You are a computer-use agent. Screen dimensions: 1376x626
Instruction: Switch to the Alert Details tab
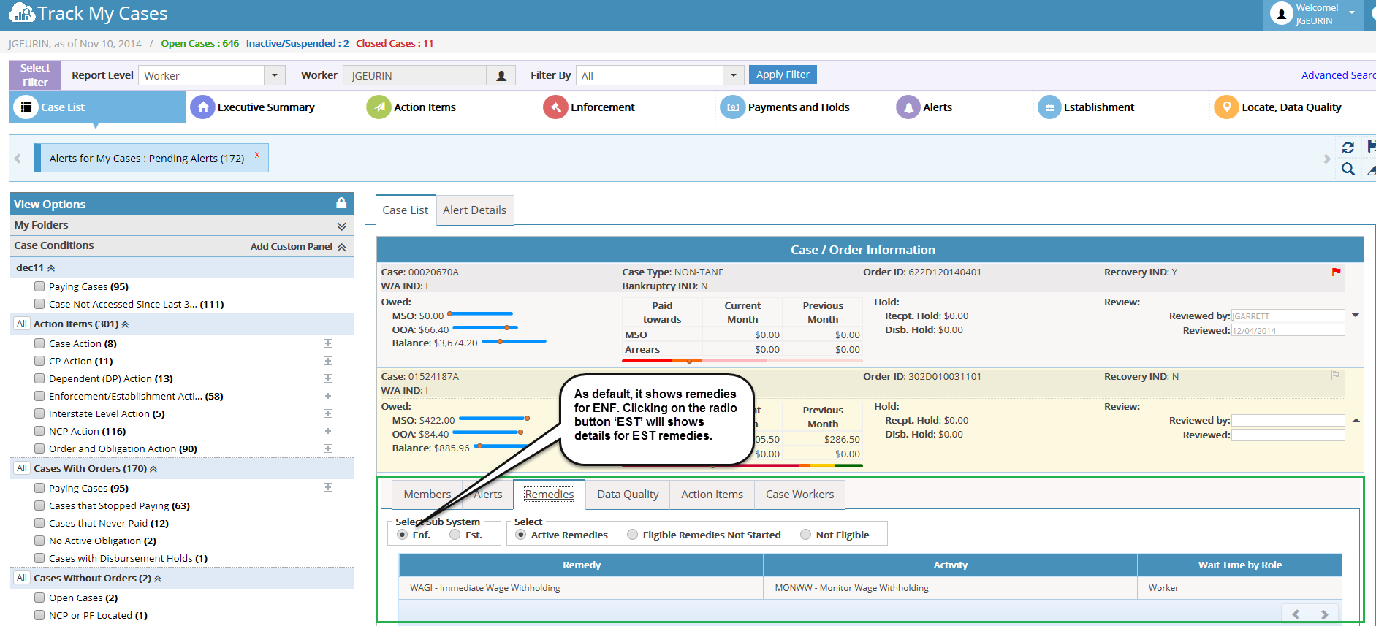[x=474, y=210]
